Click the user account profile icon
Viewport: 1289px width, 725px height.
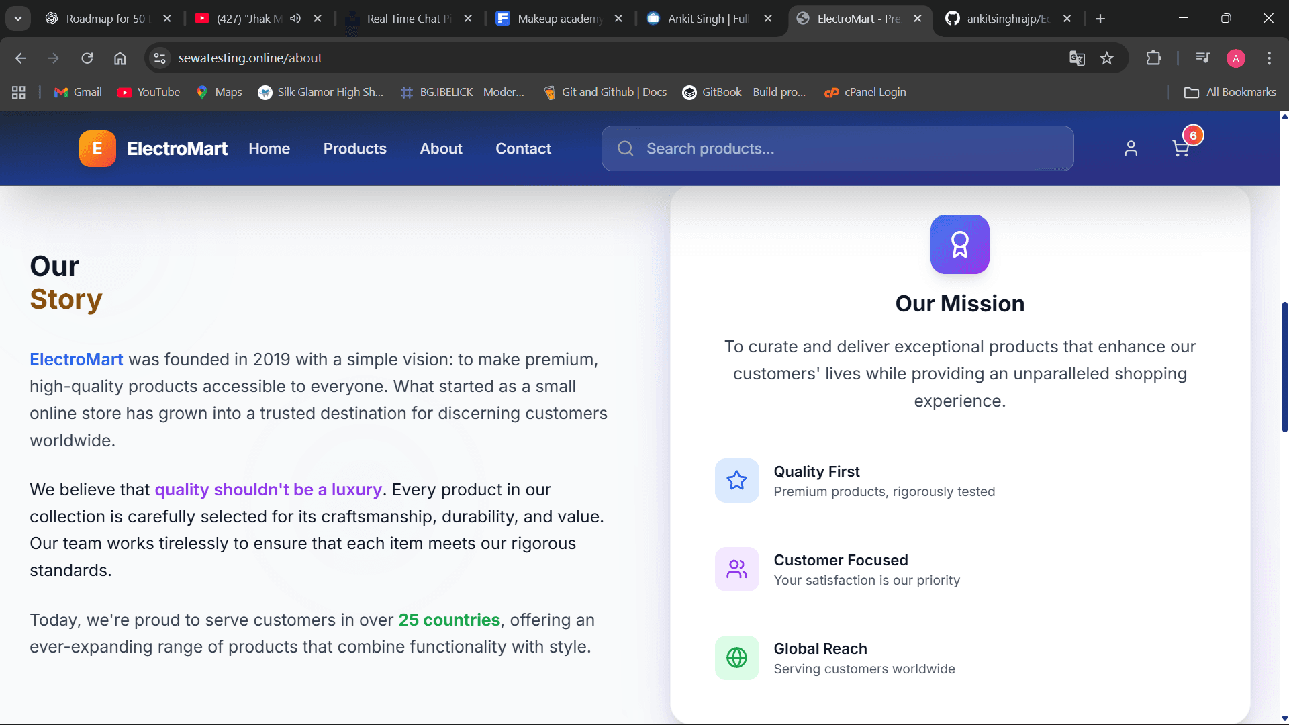pos(1131,148)
